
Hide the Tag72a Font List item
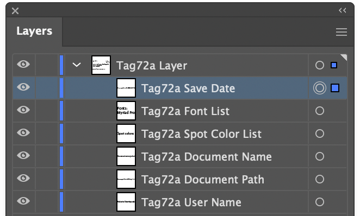[23, 110]
